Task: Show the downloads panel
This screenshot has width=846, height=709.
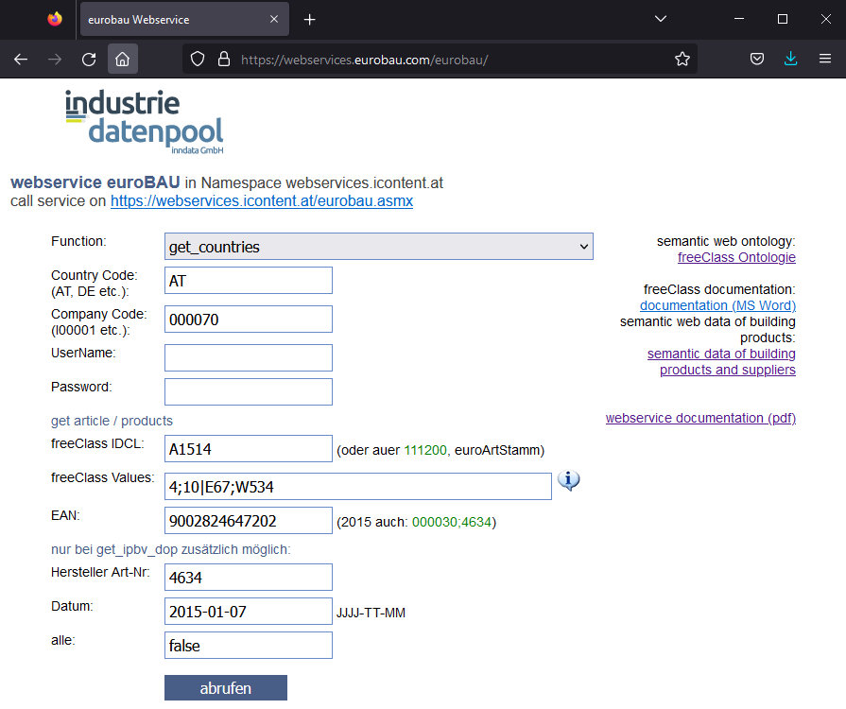Action: pos(790,59)
